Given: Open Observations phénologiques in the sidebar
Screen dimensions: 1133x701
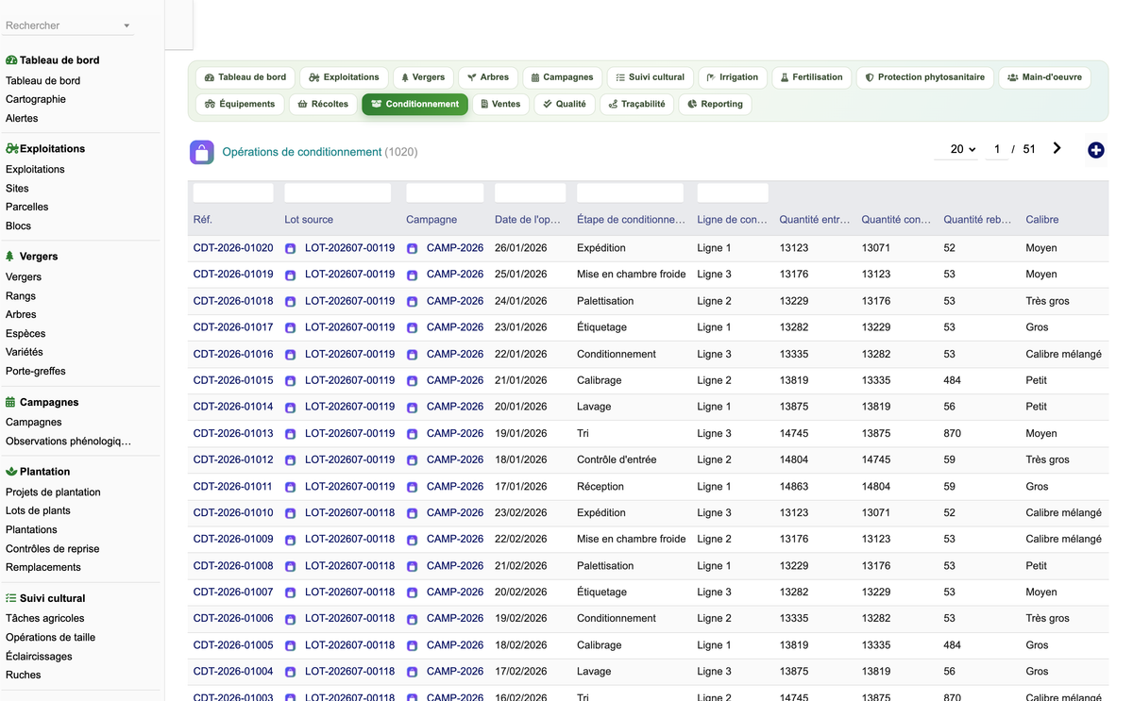Looking at the screenshot, I should coord(68,441).
